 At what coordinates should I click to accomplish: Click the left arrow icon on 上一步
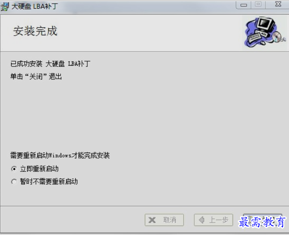pyautogui.click(x=202, y=220)
